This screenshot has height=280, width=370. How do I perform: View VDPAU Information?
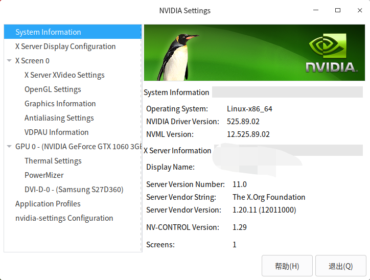[x=56, y=132]
